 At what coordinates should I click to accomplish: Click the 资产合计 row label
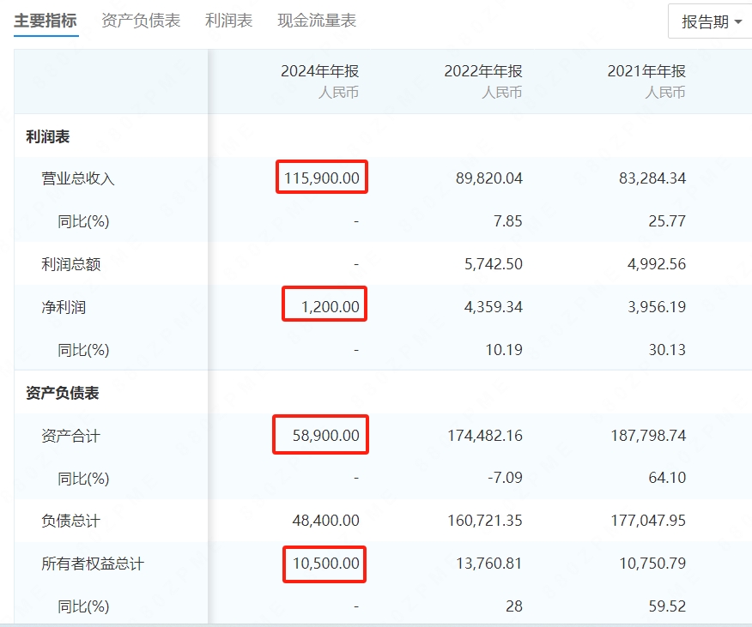pyautogui.click(x=71, y=436)
